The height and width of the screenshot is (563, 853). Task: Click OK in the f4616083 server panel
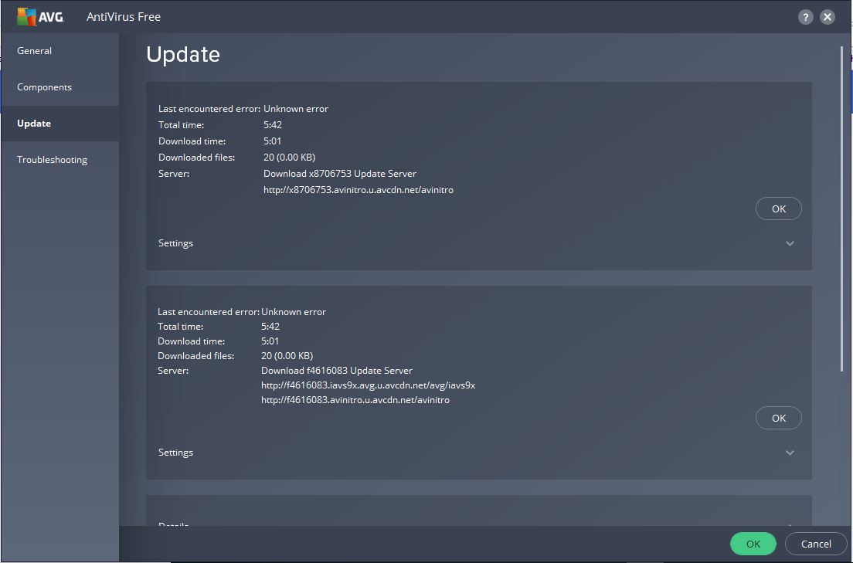779,419
